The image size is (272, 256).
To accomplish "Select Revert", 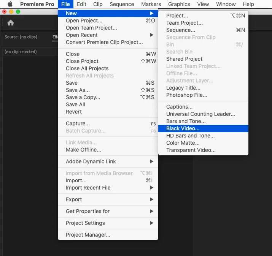I will click(x=108, y=112).
